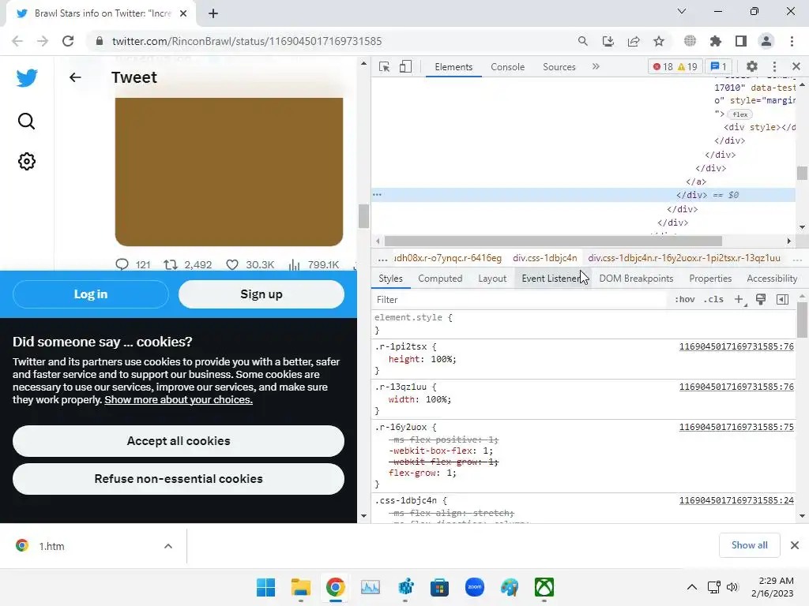Click the flex badge in DOM tree
The height and width of the screenshot is (606, 809).
tap(739, 114)
